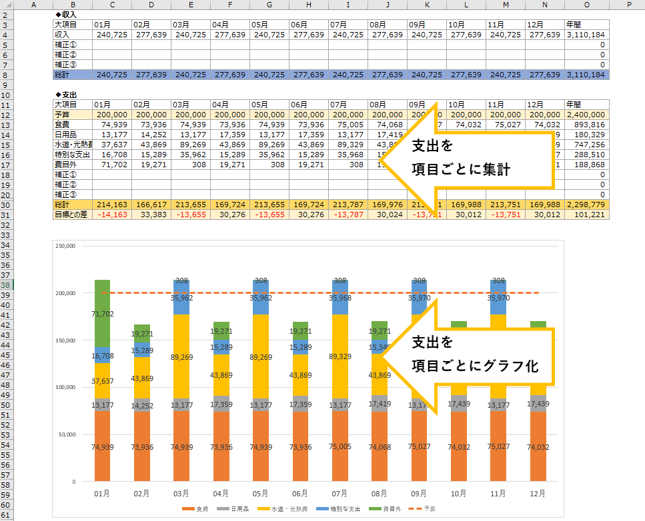Click 予算 dashed line legend entry
Image resolution: width=645 pixels, height=521 pixels.
point(422,508)
